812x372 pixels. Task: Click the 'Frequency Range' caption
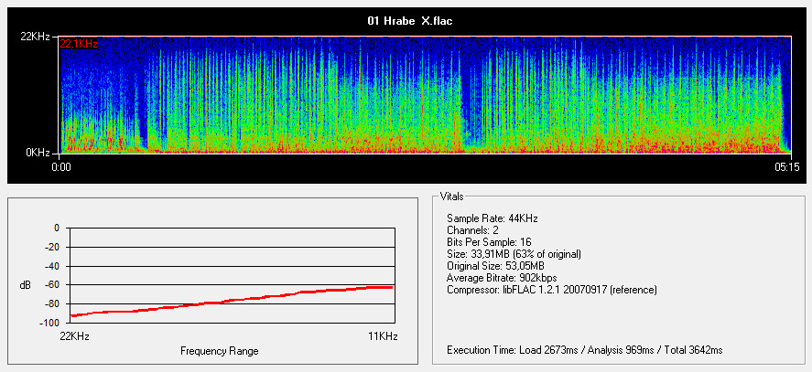point(219,351)
